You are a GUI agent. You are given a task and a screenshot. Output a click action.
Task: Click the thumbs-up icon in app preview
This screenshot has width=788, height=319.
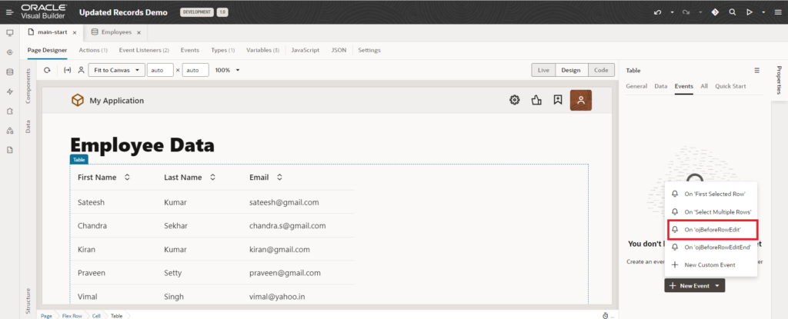pos(536,100)
